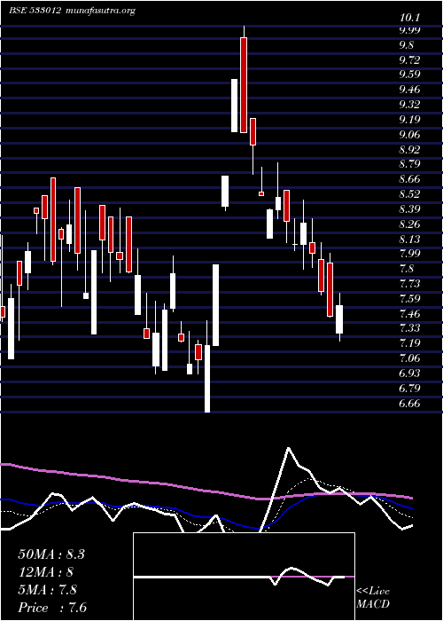The height and width of the screenshot is (621, 443).
Task: Select the 7.19 price level label
Action: pos(409,343)
